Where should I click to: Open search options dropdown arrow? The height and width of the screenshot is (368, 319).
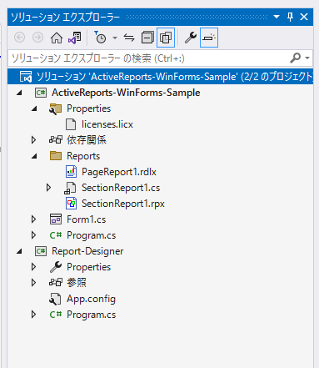pyautogui.click(x=307, y=58)
